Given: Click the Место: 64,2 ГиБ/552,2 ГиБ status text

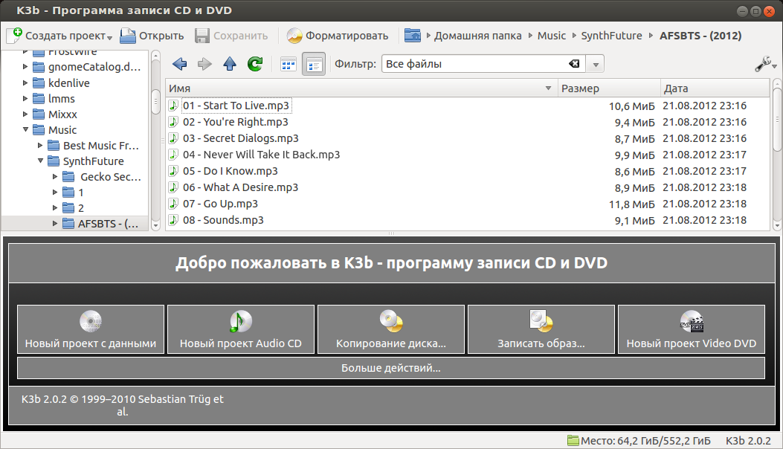Looking at the screenshot, I should (645, 441).
